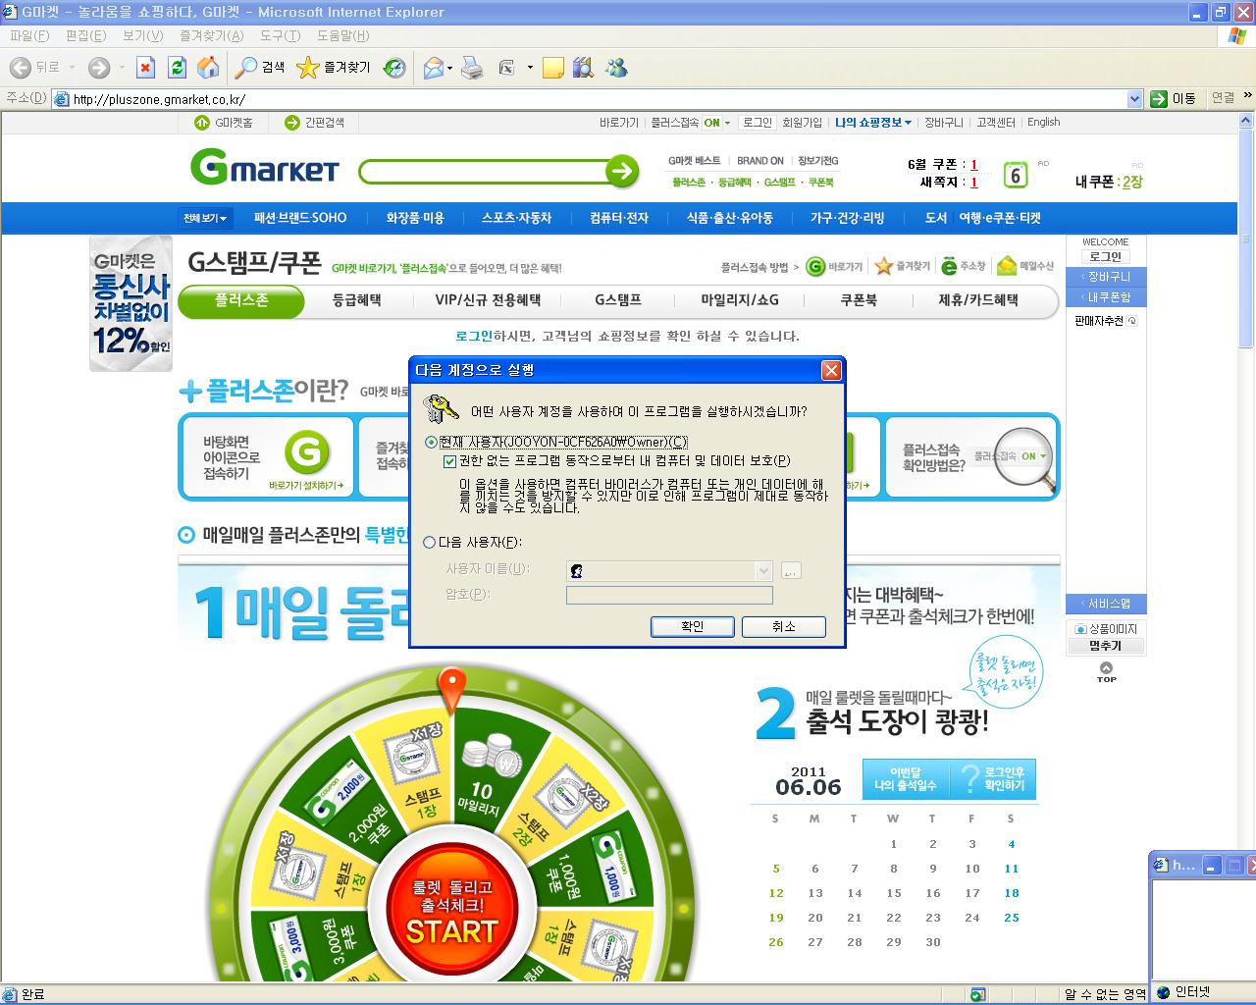Viewport: 1256px width, 1005px height.
Task: Click the IE Back arrow icon
Action: click(20, 68)
